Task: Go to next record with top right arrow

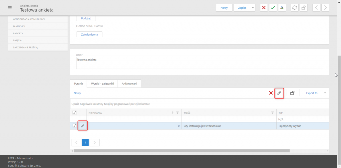Action: (325, 8)
